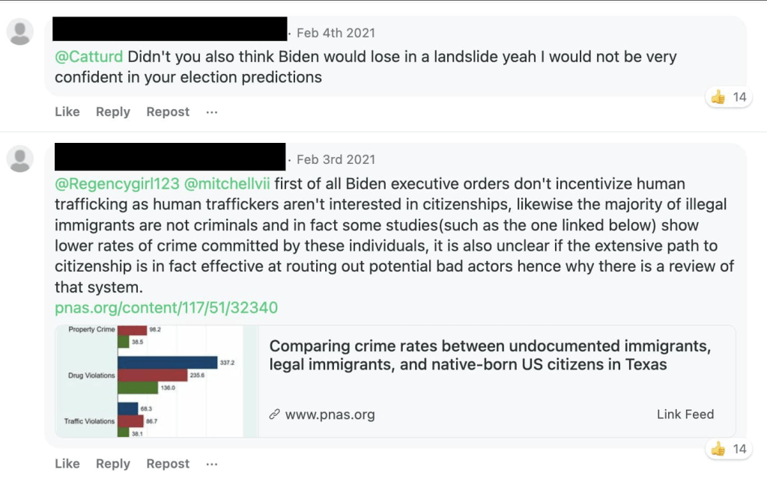Repost the election predictions comment
Viewport: 767px width, 478px height.
[168, 112]
